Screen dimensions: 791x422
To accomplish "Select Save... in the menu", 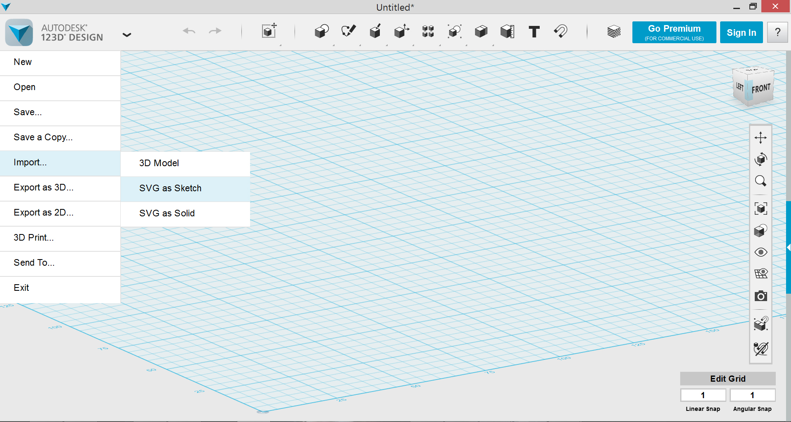I will (60, 113).
